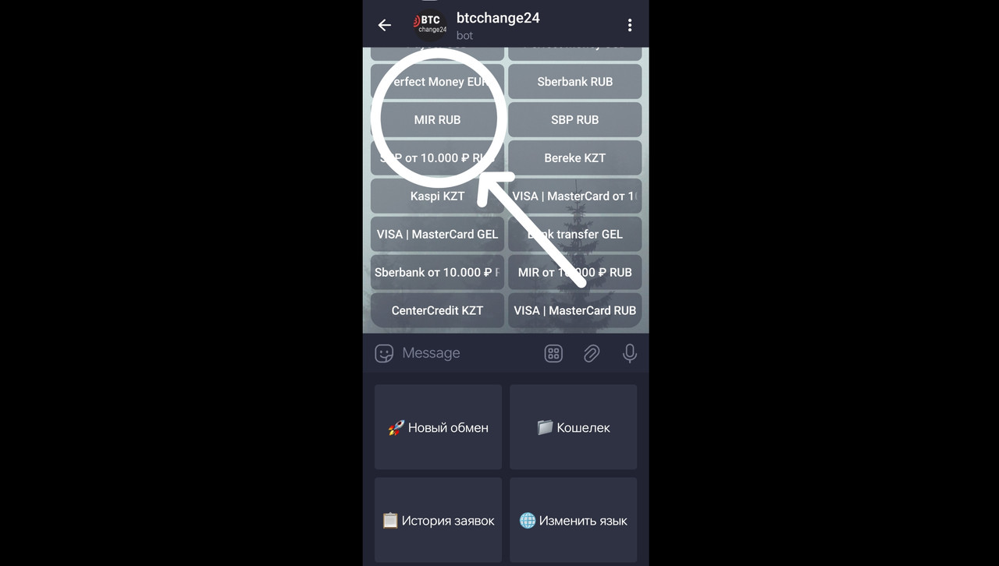Go back using the arrow icon

(384, 25)
